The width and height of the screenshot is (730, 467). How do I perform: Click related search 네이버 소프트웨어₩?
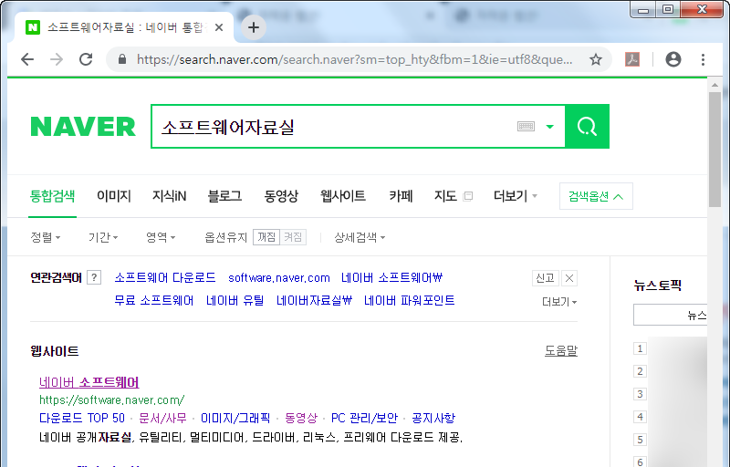tap(391, 277)
